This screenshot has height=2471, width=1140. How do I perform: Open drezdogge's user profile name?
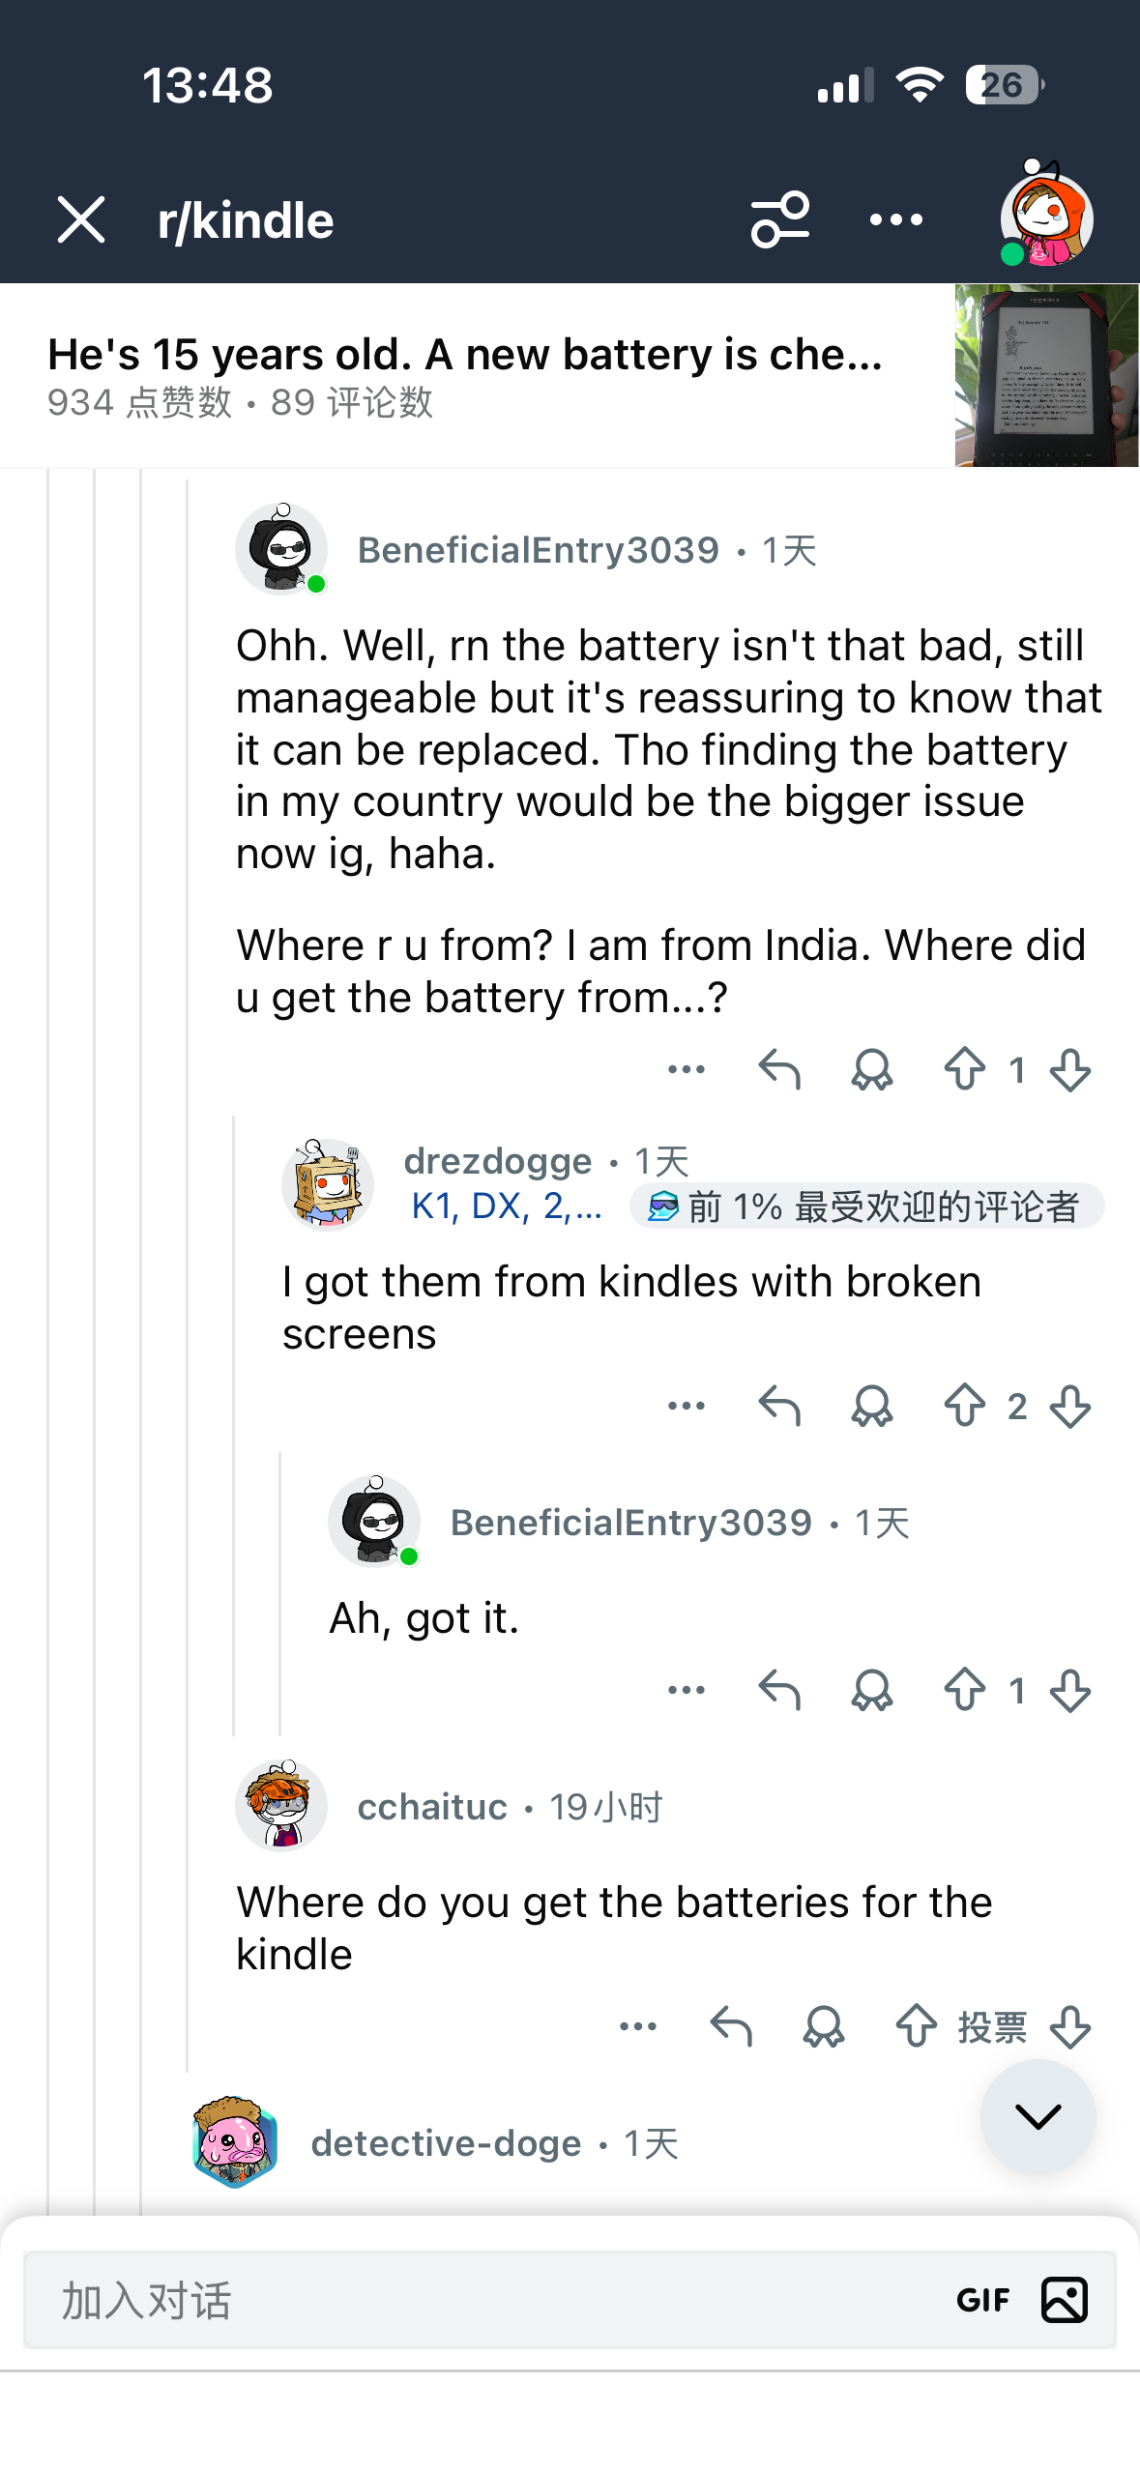click(x=497, y=1161)
